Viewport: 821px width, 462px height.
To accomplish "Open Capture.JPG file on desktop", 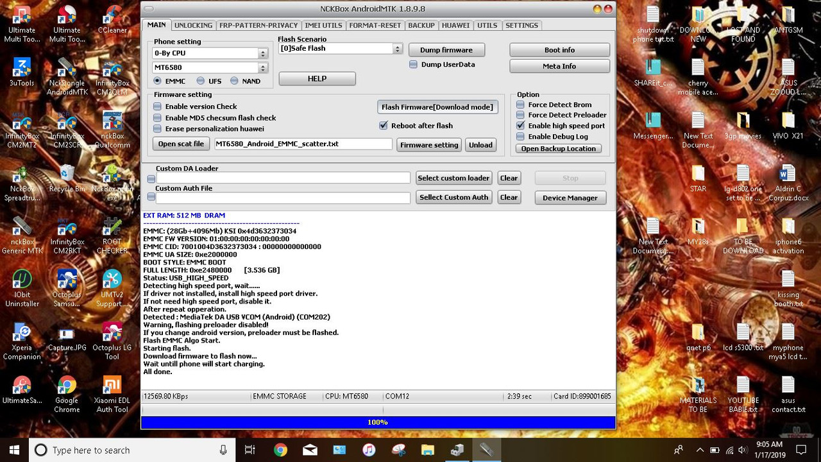I will 67,338.
